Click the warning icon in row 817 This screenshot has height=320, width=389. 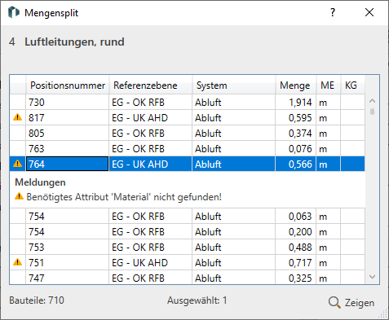[x=18, y=117]
